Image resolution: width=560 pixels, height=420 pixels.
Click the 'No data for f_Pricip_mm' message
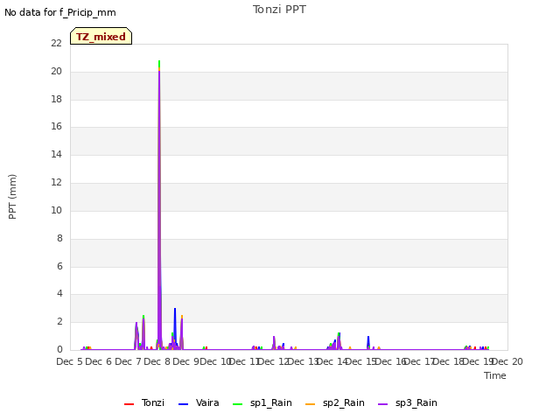pos(60,12)
